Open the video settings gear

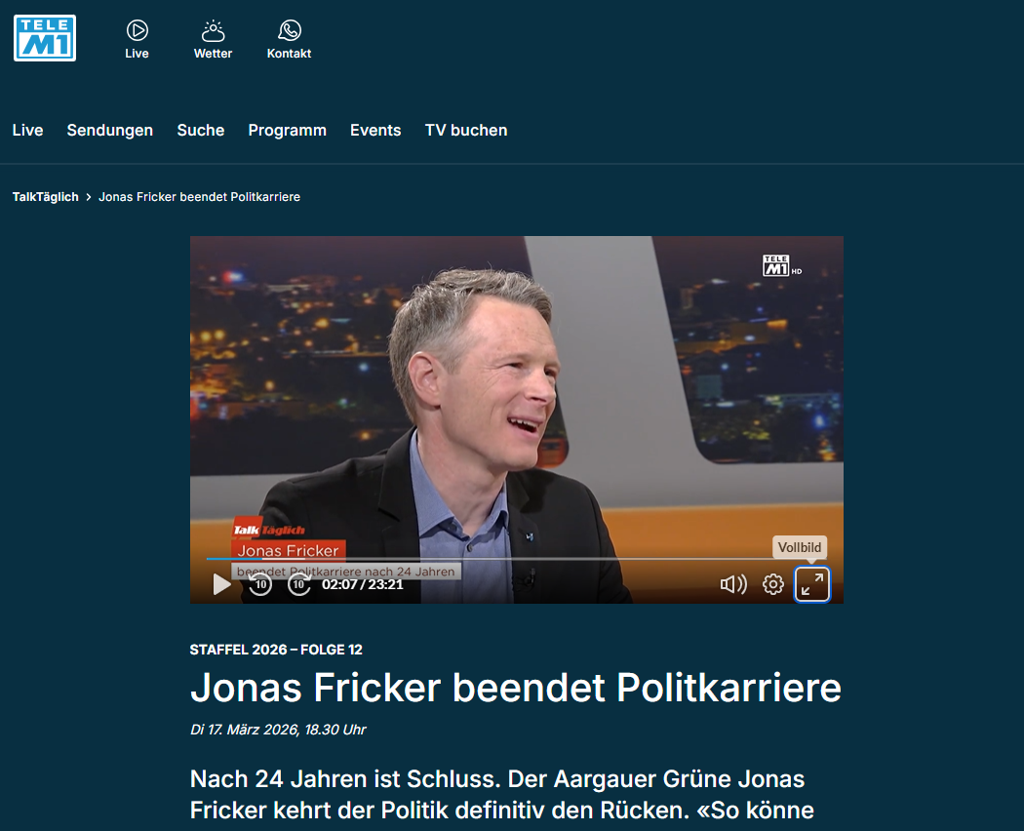click(773, 584)
